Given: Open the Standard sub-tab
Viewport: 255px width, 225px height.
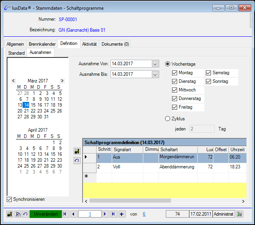Looking at the screenshot, I should (16, 53).
